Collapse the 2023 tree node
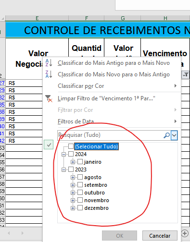Viewport: 190px width, 242px height. pyautogui.click(x=63, y=169)
